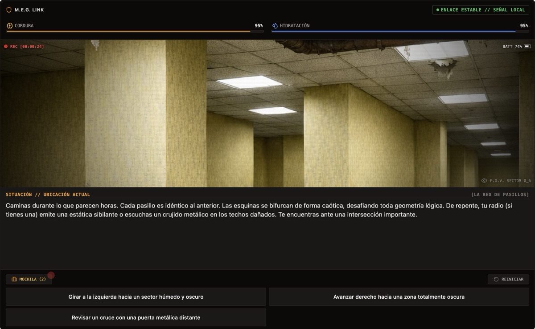Click the restart arrow icon in REINICIAR
Image resolution: width=535 pixels, height=329 pixels.
point(496,279)
